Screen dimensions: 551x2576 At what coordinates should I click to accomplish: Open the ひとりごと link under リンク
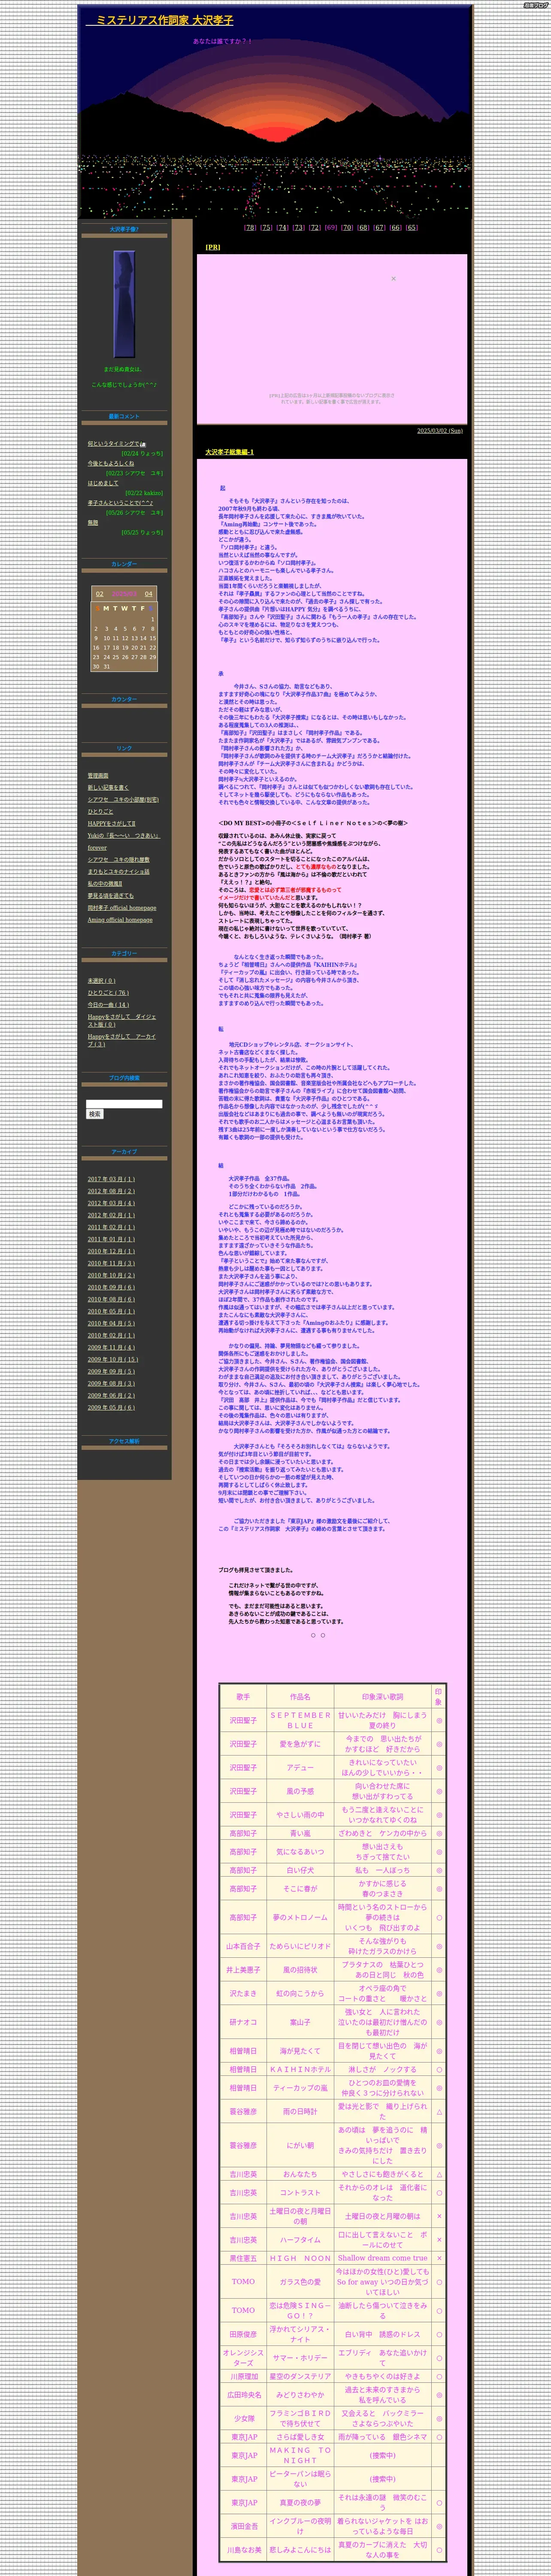(x=100, y=812)
